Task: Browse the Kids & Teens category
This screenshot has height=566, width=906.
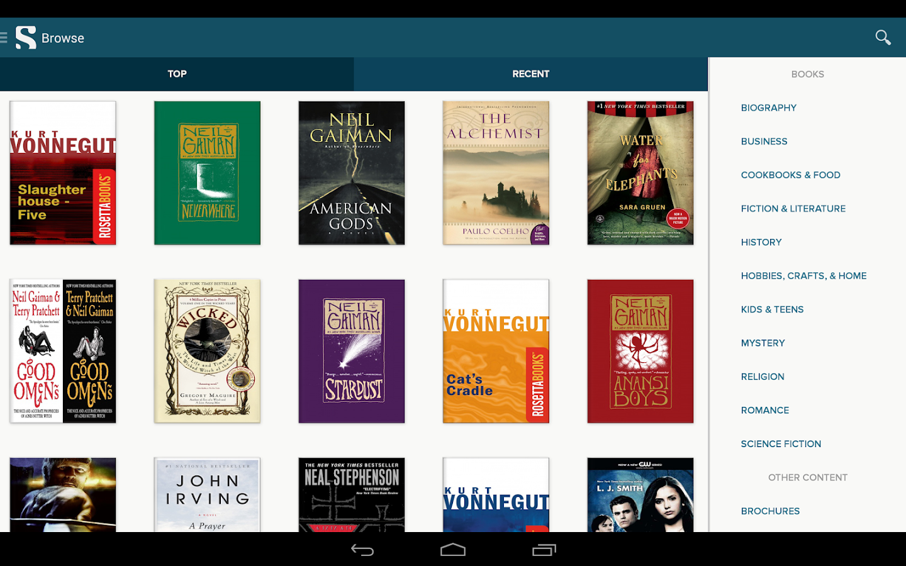Action: click(x=773, y=309)
